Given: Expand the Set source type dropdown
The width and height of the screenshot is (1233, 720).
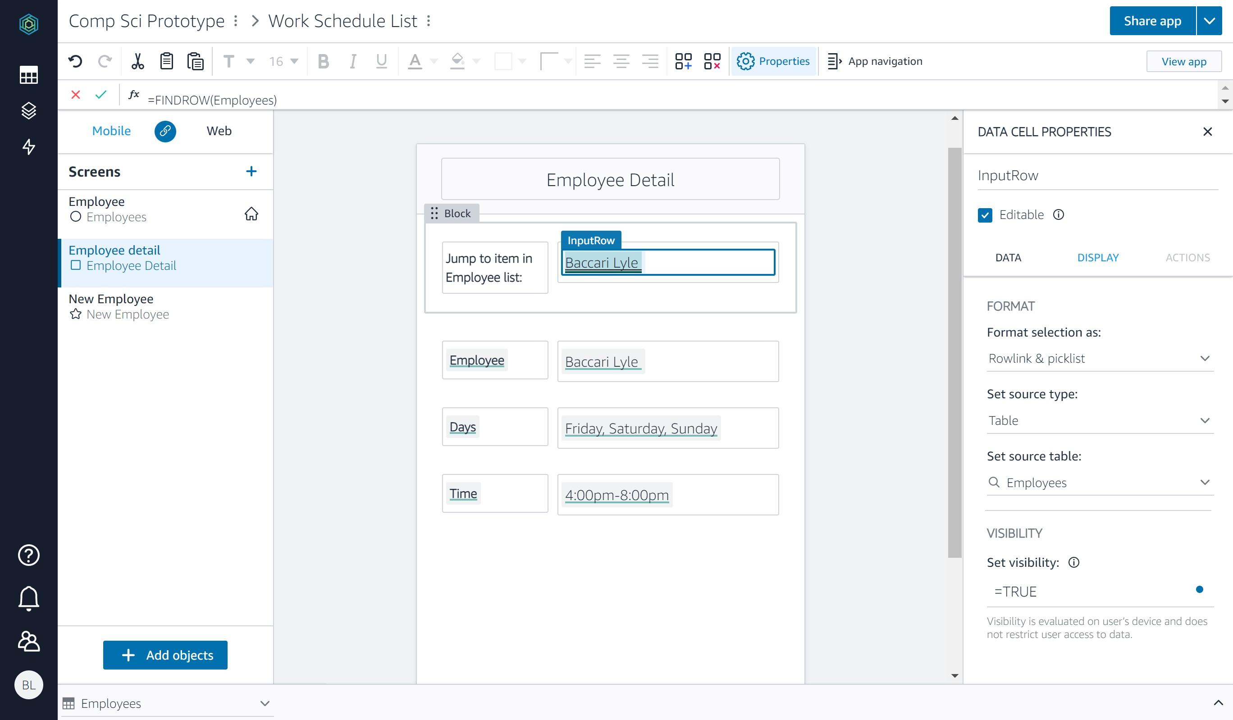Looking at the screenshot, I should coord(1099,420).
